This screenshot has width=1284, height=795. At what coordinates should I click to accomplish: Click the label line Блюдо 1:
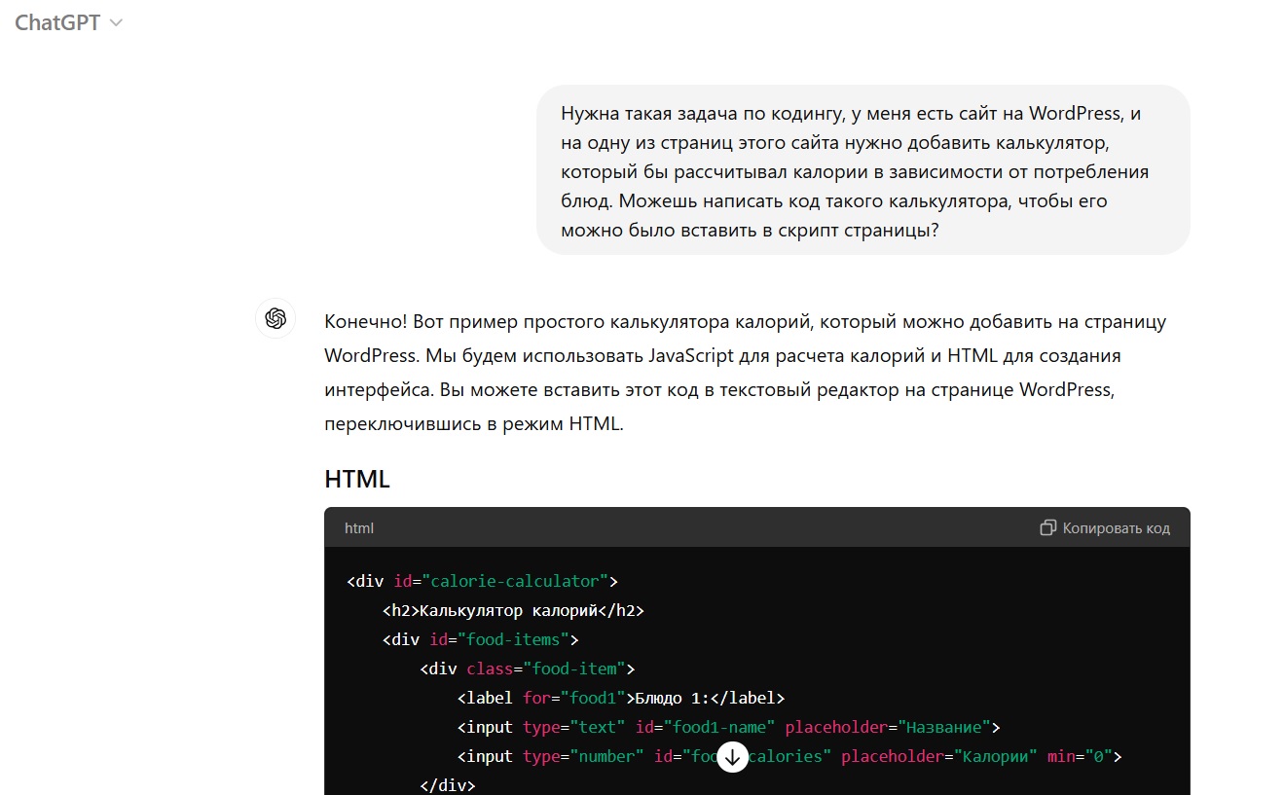pos(621,698)
